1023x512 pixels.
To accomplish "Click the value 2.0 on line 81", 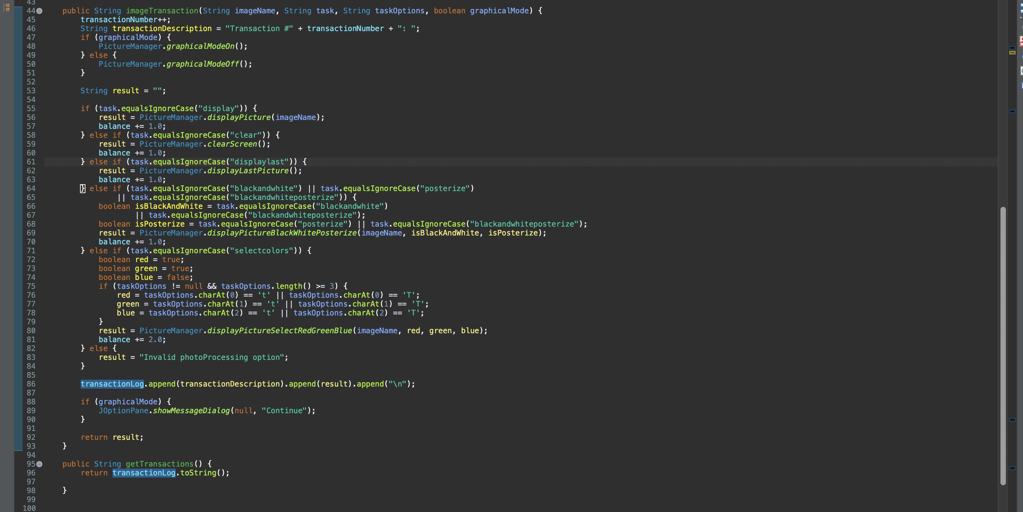I will click(155, 340).
